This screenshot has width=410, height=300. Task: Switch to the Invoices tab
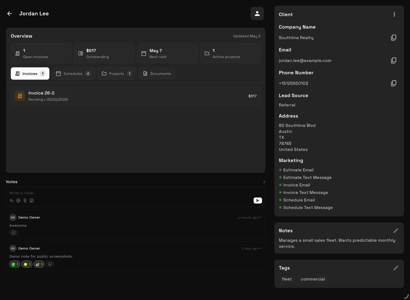30,74
